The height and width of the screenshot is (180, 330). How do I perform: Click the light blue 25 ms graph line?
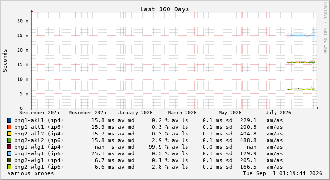pyautogui.click(x=301, y=36)
